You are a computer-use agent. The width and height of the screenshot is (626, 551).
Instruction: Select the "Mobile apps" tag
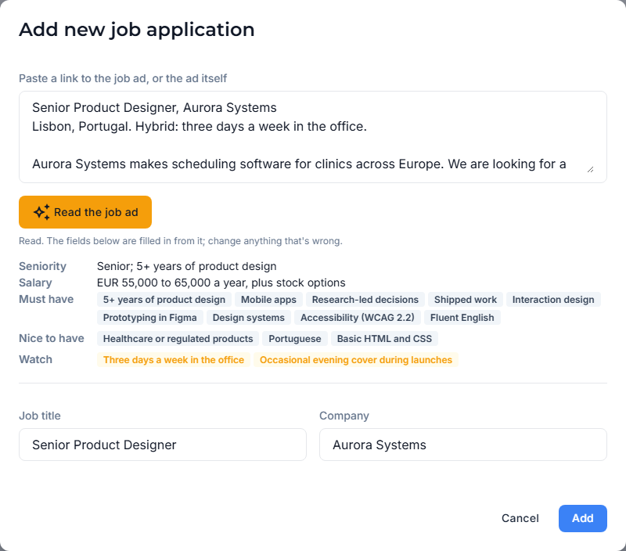click(268, 300)
